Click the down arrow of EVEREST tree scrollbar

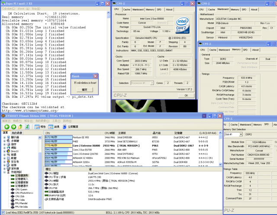pyautogui.click(x=39, y=207)
